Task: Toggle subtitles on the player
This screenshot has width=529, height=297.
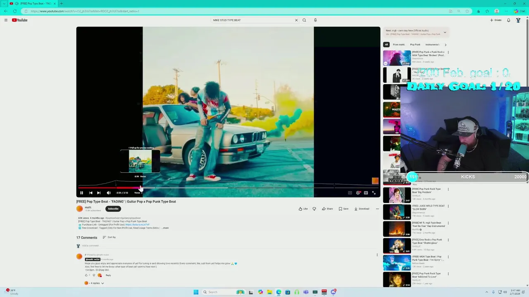Action: tap(350, 193)
